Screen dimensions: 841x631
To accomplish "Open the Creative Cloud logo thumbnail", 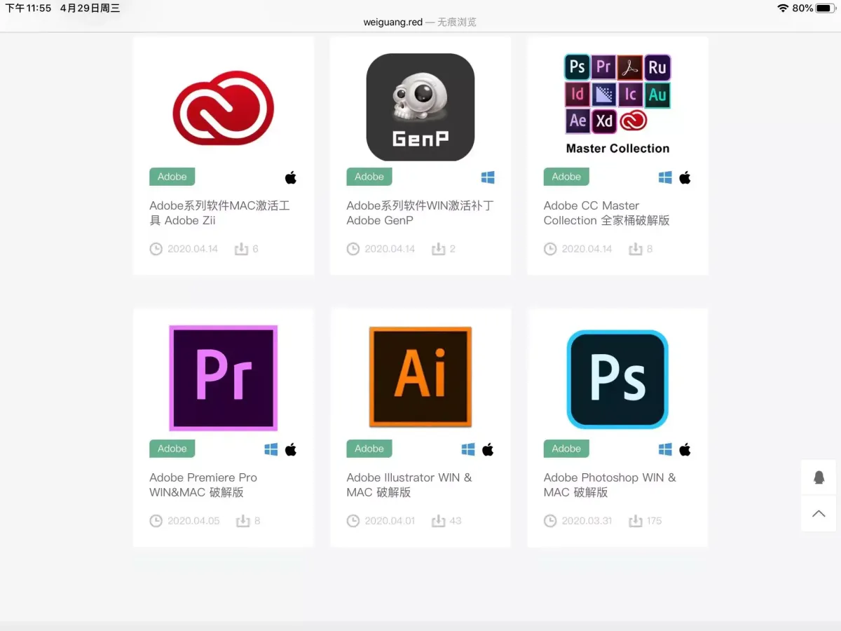I will 223,108.
